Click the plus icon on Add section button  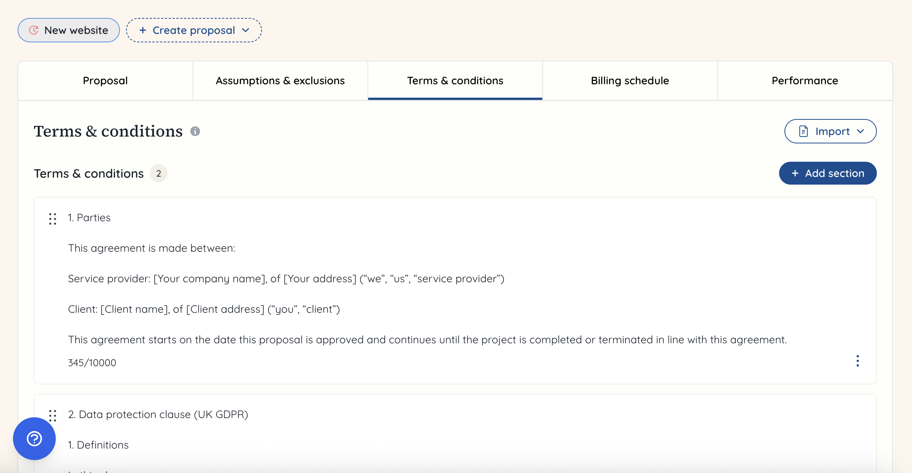point(795,173)
